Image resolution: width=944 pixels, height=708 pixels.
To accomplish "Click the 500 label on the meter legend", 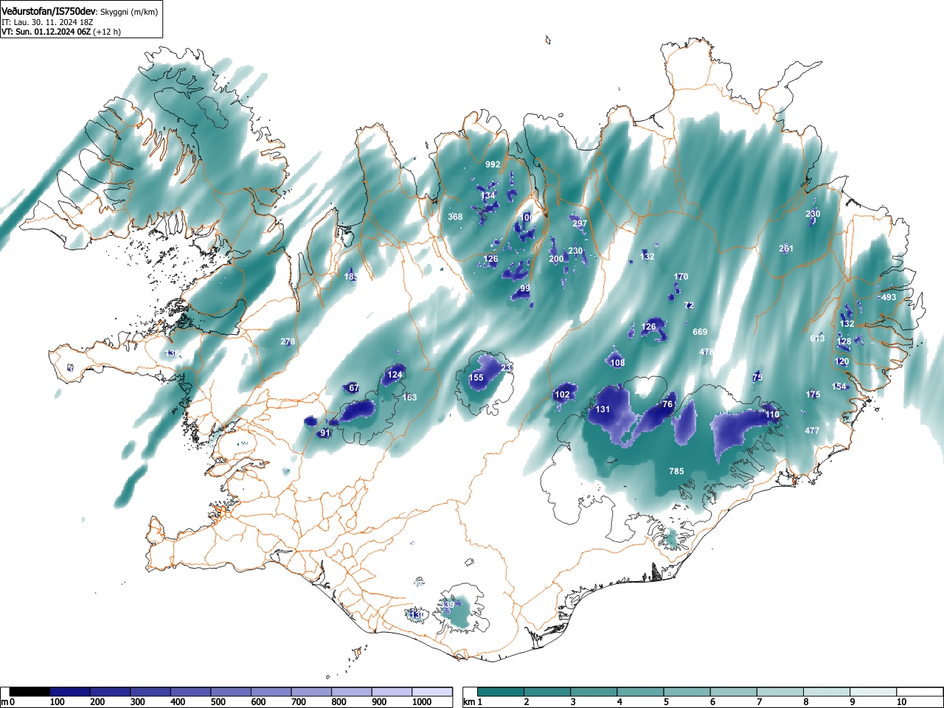I will click(x=218, y=702).
